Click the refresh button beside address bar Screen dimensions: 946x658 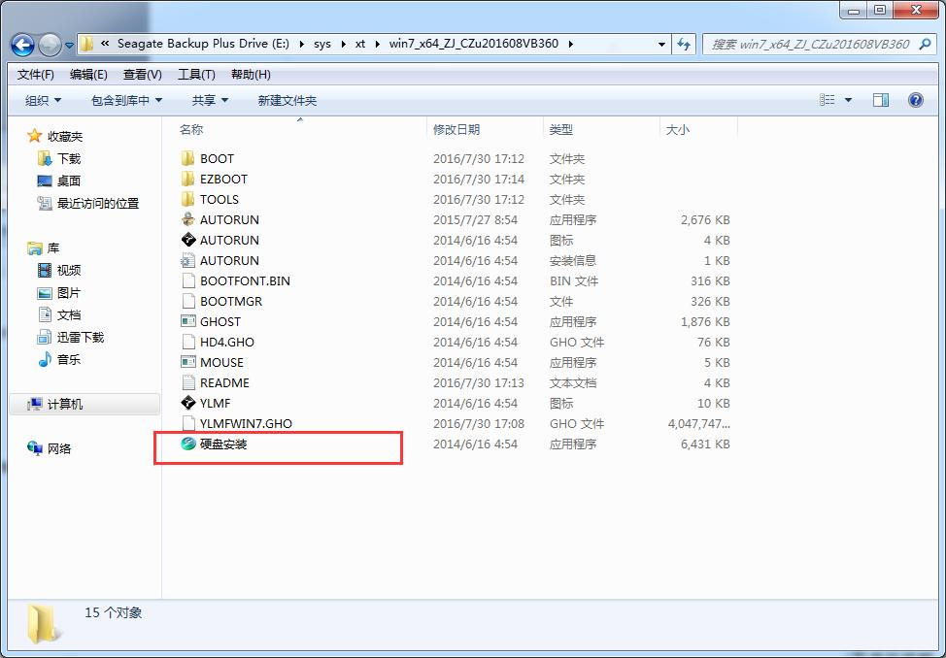pos(684,44)
